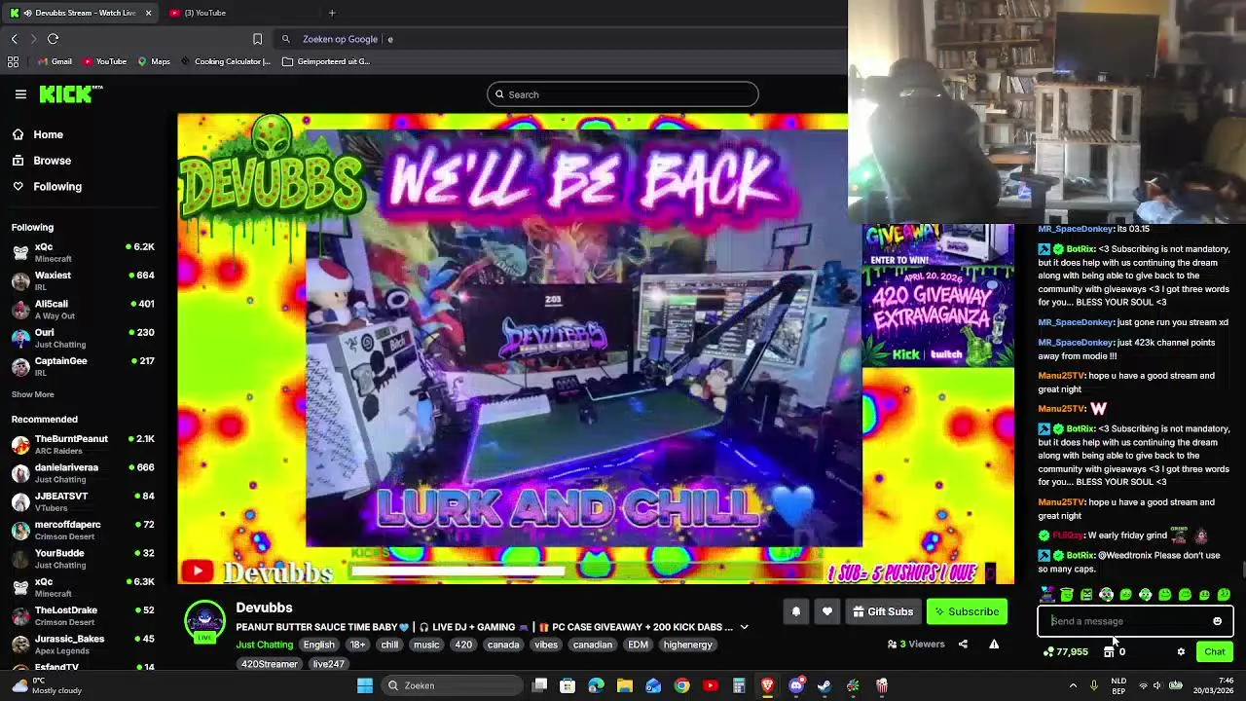Click MR_SpaceDonkey username in first chat line
1246x701 pixels.
tap(1076, 229)
